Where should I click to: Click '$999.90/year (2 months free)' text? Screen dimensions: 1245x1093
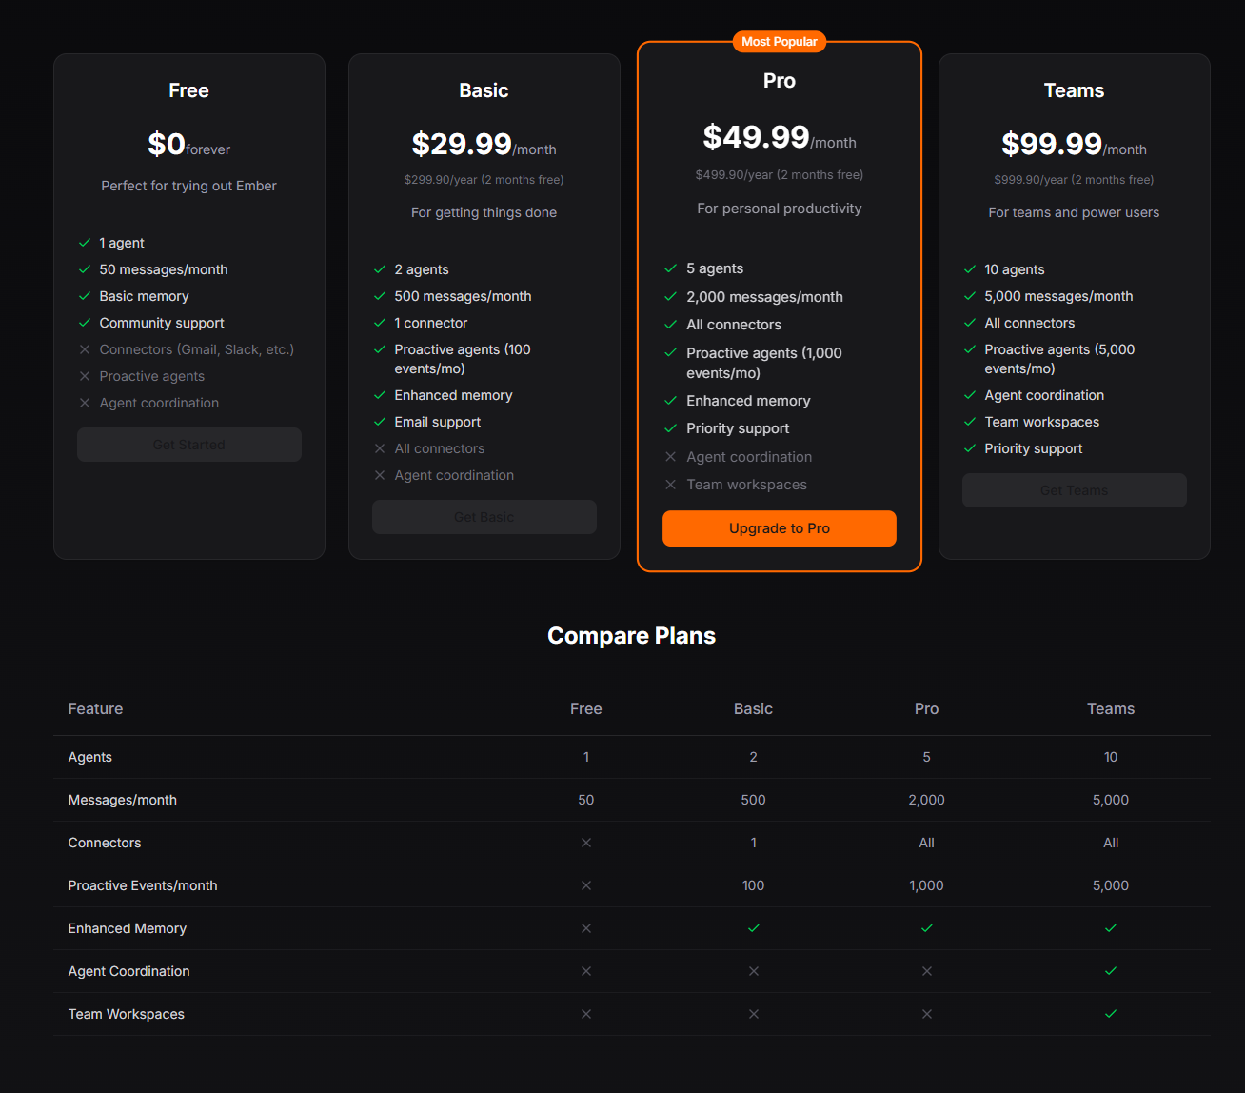(1074, 180)
